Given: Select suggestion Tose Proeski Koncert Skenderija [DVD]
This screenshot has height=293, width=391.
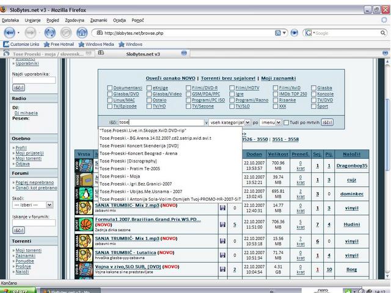Looking at the screenshot, I should 139,146.
